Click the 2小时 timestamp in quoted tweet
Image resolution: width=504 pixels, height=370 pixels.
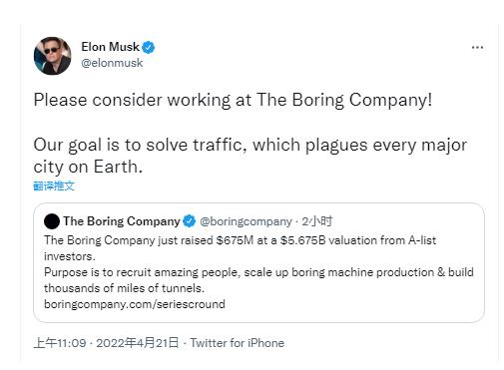click(317, 221)
